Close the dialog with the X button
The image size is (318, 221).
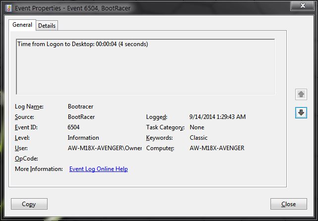click(303, 5)
